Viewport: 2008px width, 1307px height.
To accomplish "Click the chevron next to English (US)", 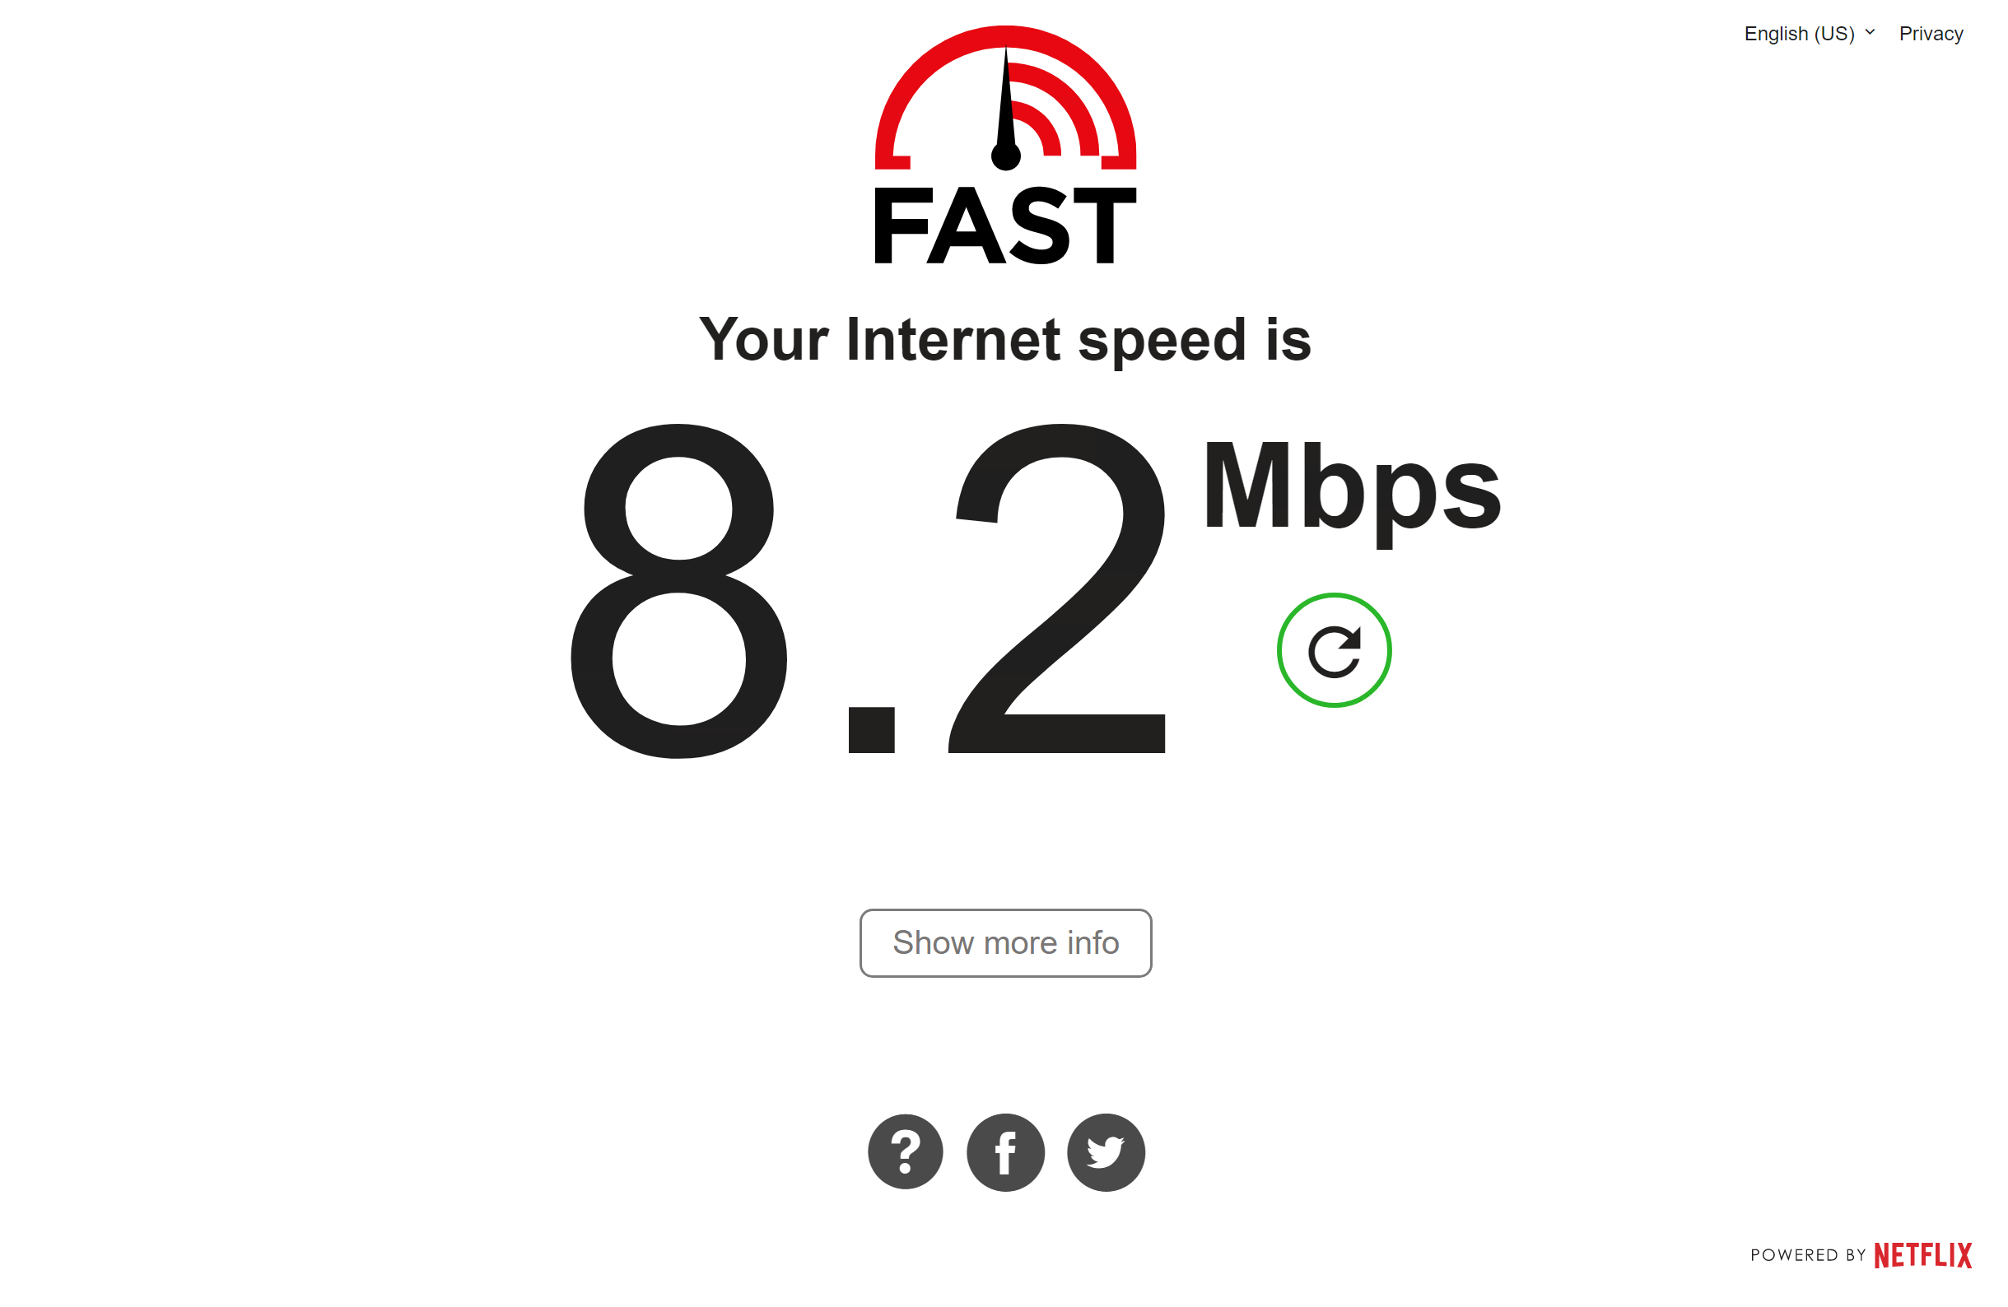I will [x=1870, y=32].
